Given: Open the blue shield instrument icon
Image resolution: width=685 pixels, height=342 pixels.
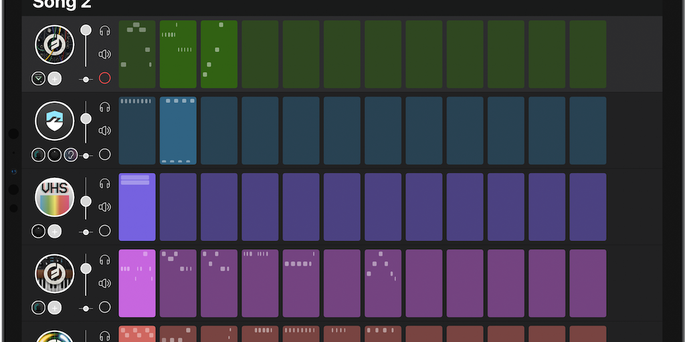Looking at the screenshot, I should coord(55,121).
